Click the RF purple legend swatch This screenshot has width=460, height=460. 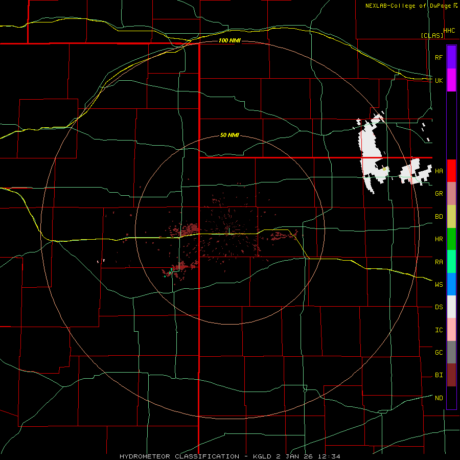451,57
